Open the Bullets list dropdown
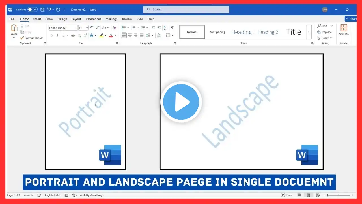This screenshot has width=362, height=204. (x=128, y=28)
